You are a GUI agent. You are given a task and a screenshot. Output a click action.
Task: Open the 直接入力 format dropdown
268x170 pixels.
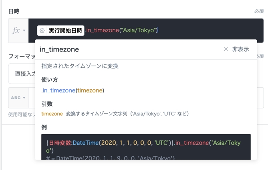coord(22,74)
